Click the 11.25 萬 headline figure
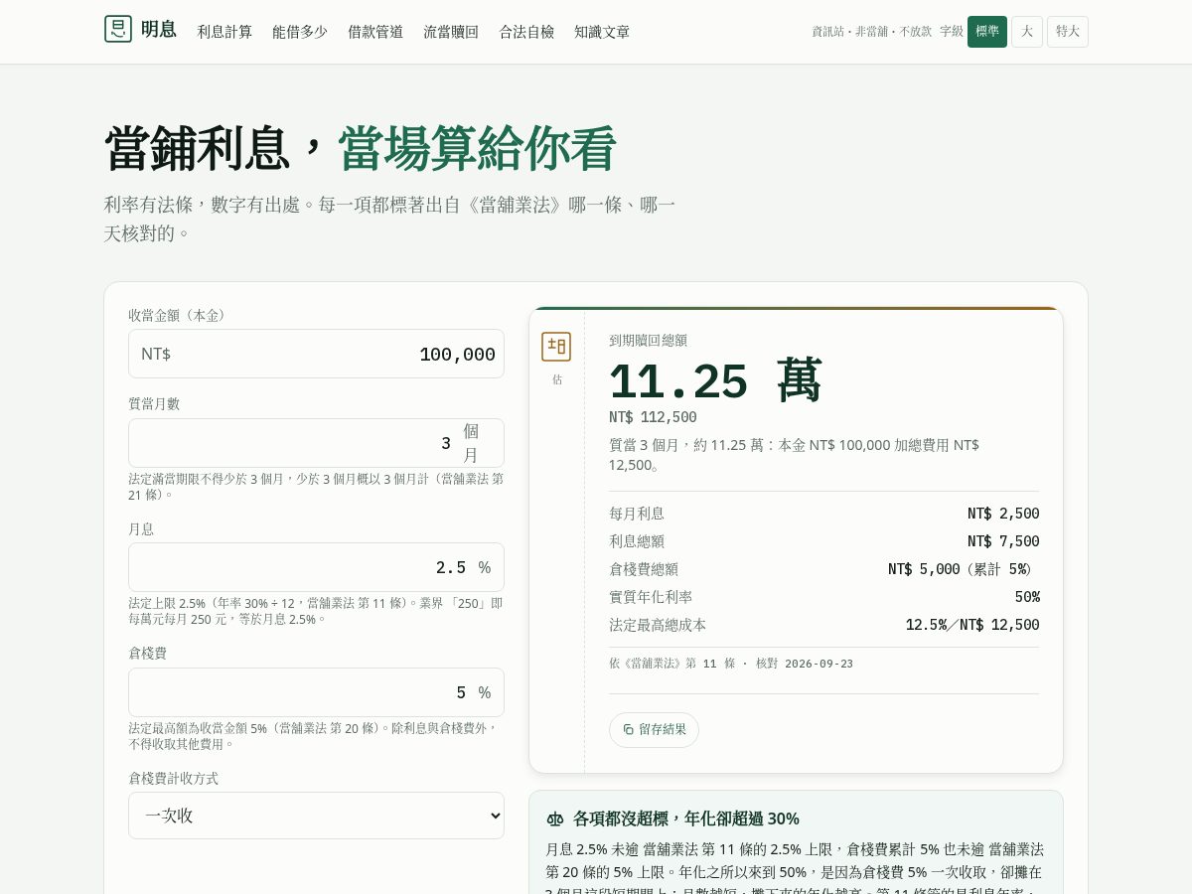This screenshot has width=1192, height=894. pos(715,381)
